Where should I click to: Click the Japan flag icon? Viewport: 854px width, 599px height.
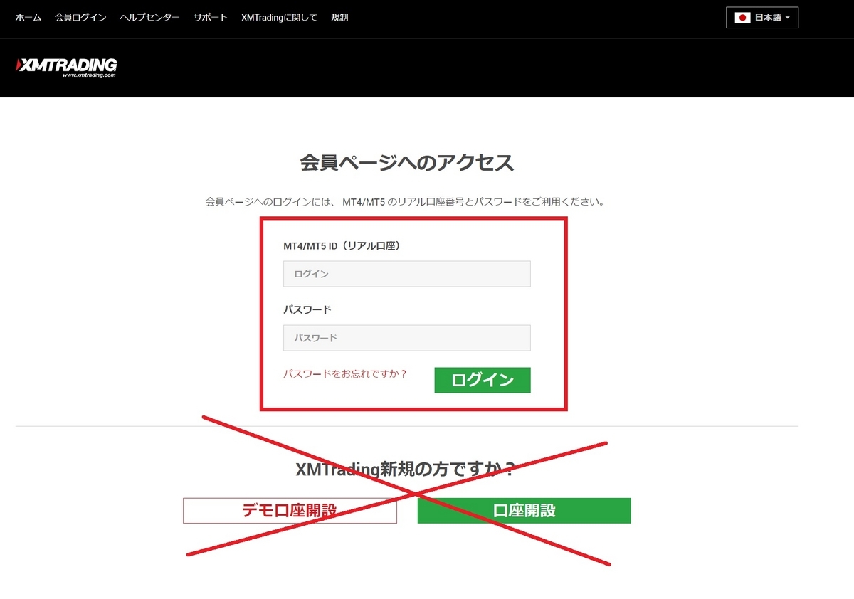(742, 18)
